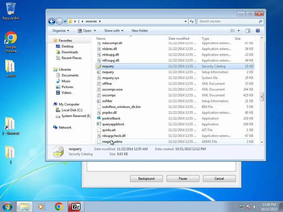This screenshot has height=212, width=283.
Task: Select the postrollback application icon
Action: click(x=99, y=118)
